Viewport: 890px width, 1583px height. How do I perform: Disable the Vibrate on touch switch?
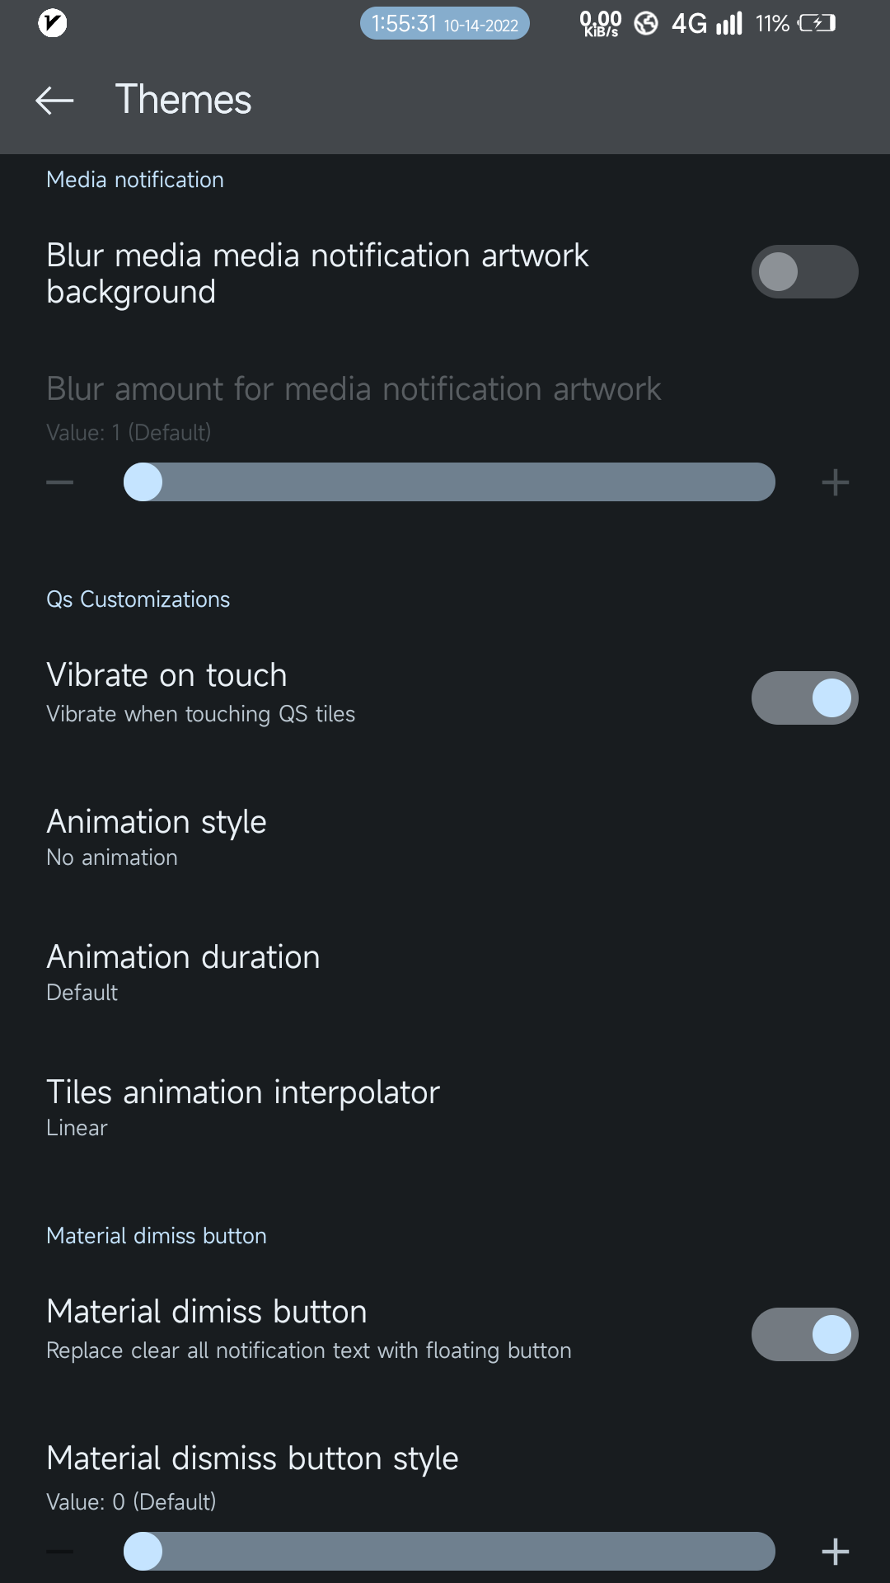(804, 698)
